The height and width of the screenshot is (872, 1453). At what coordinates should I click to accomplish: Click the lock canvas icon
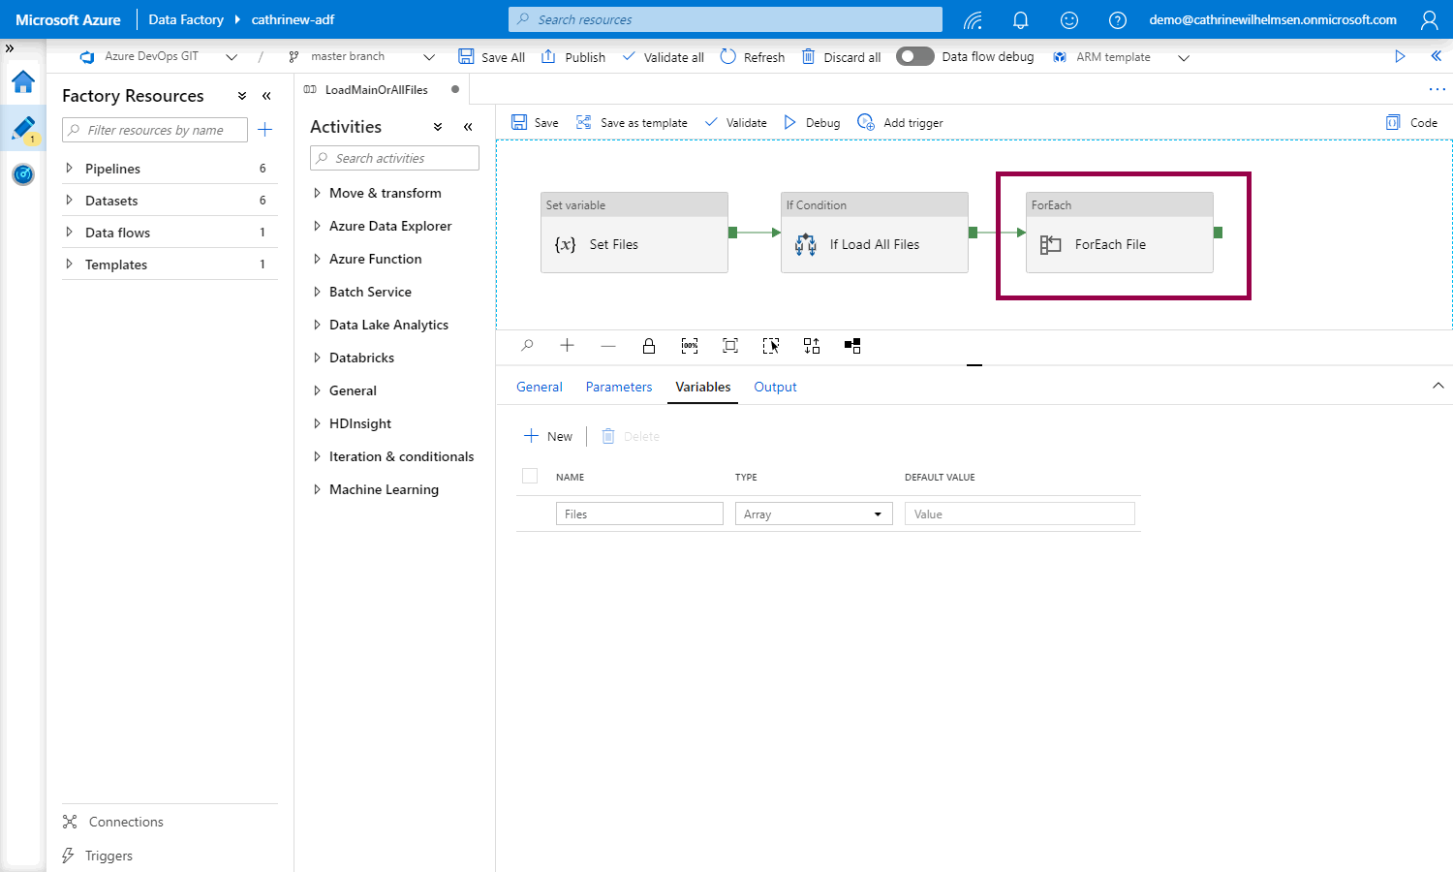pos(649,346)
